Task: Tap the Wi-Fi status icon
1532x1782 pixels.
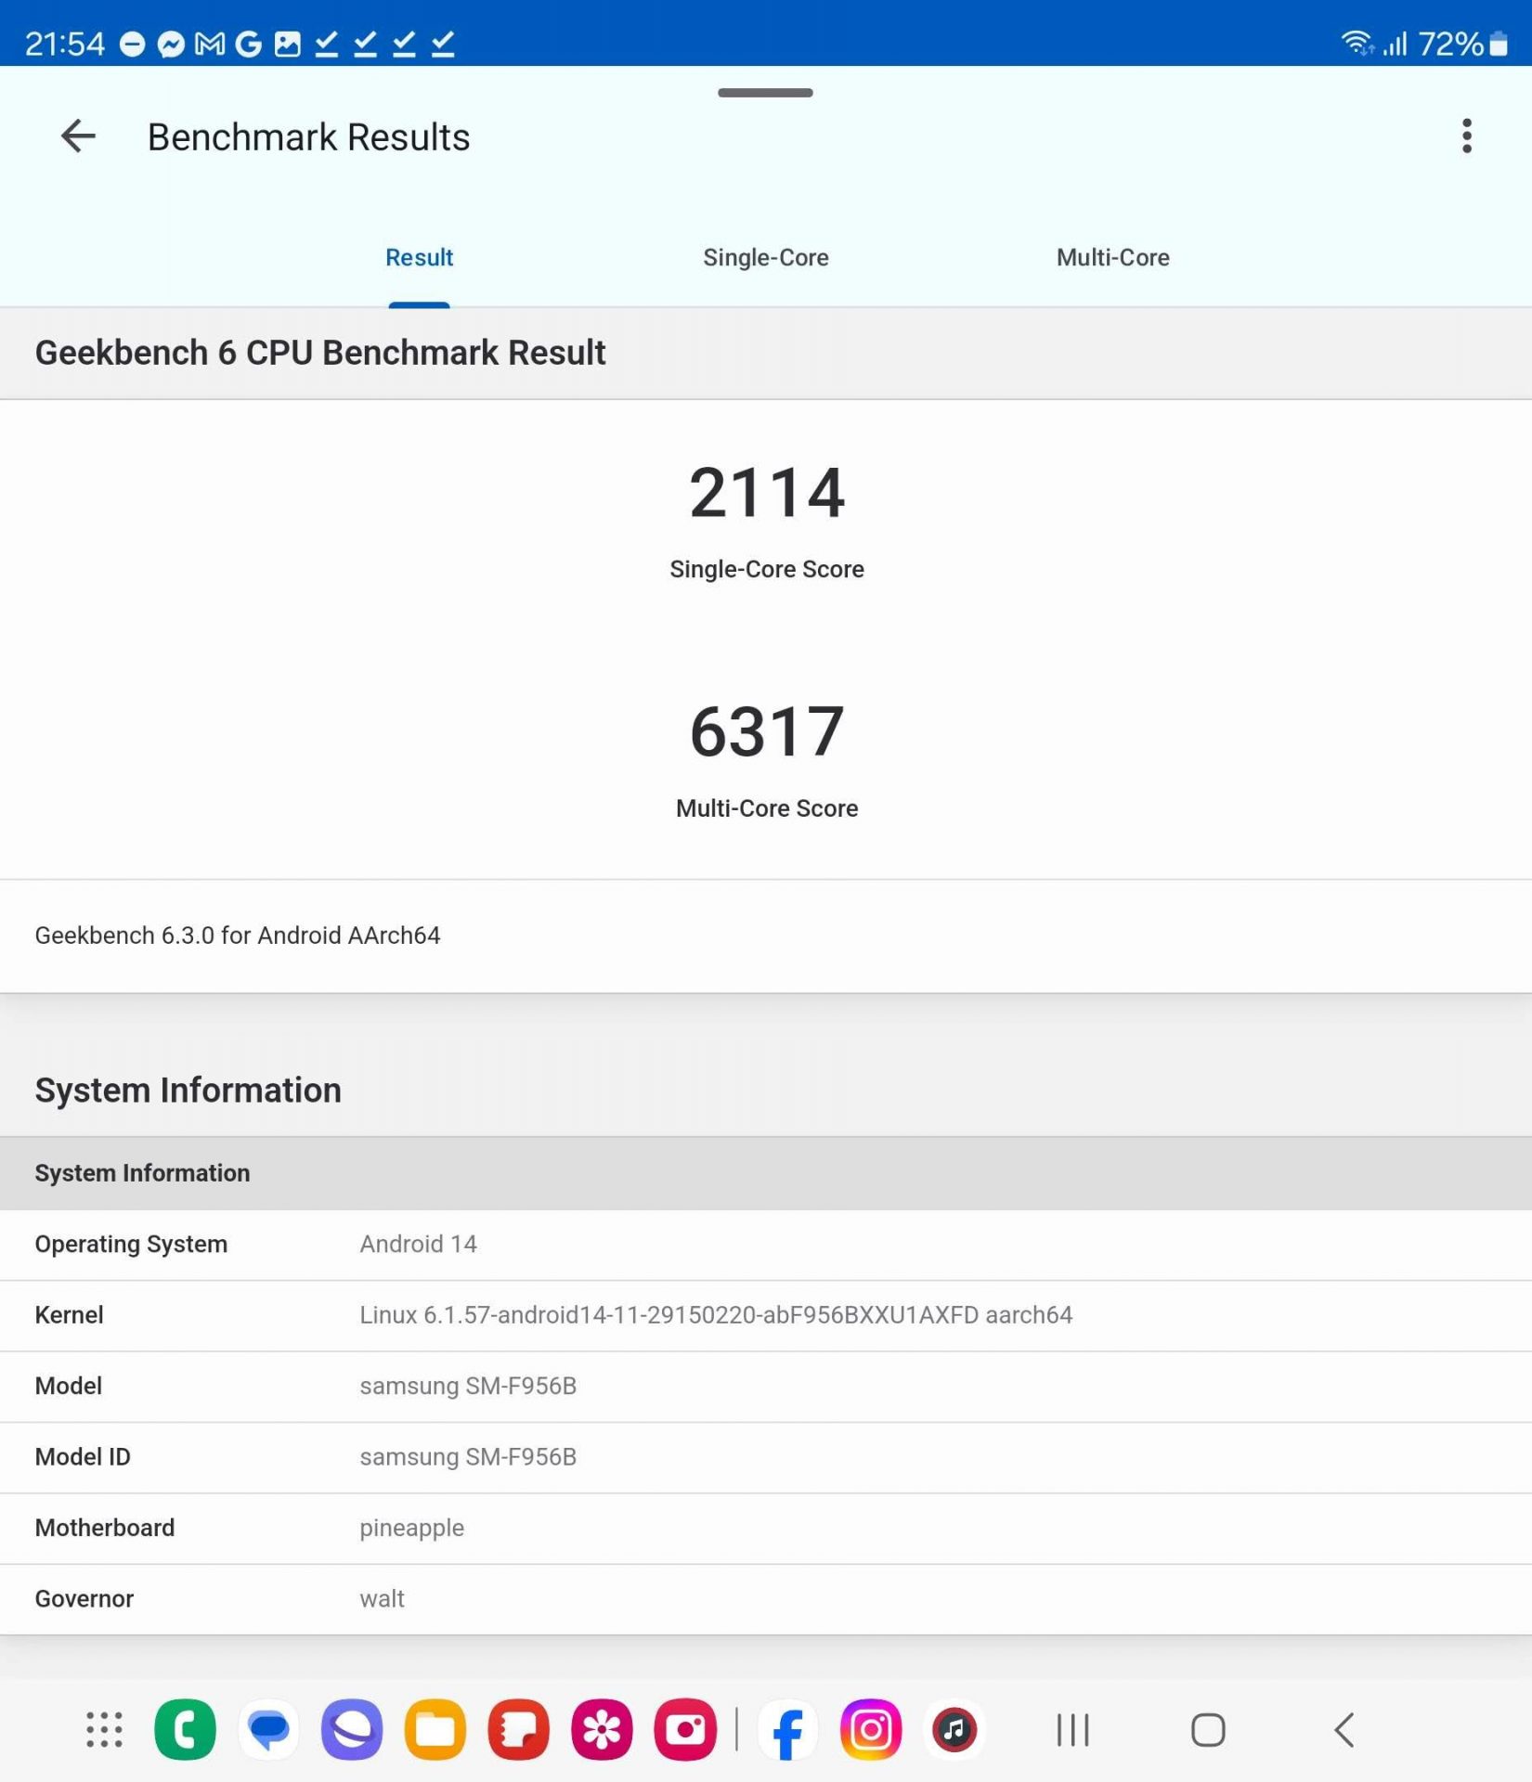Action: [1357, 43]
